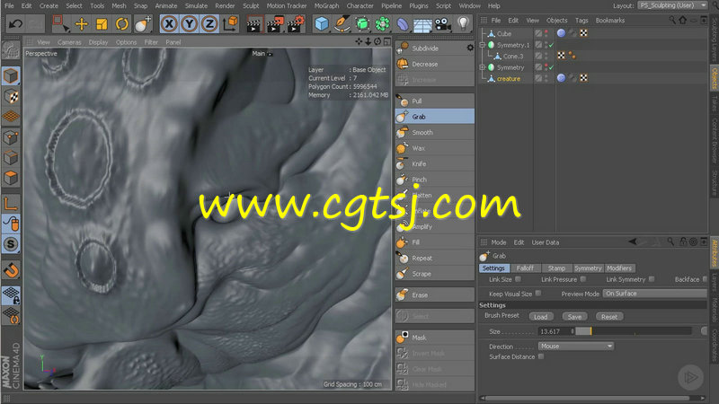The image size is (719, 404).
Task: Select the Scrape sculpt brush
Action: coord(435,274)
